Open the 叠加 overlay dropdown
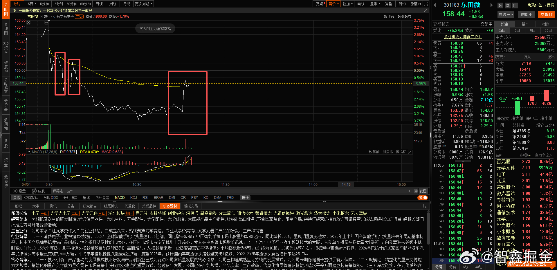The width and height of the screenshot is (557, 270). 347,4
